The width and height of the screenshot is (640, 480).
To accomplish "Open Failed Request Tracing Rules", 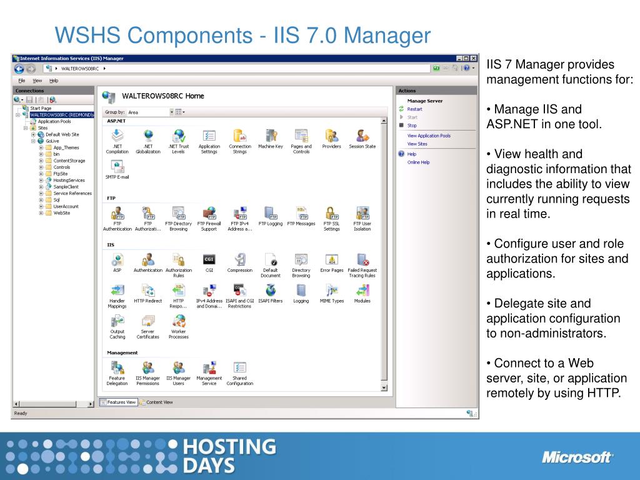I will click(x=362, y=265).
